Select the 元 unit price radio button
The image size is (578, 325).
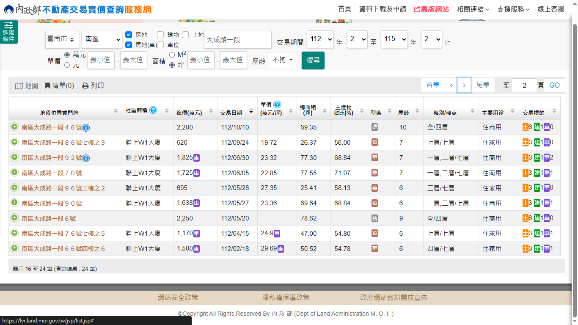coord(67,65)
